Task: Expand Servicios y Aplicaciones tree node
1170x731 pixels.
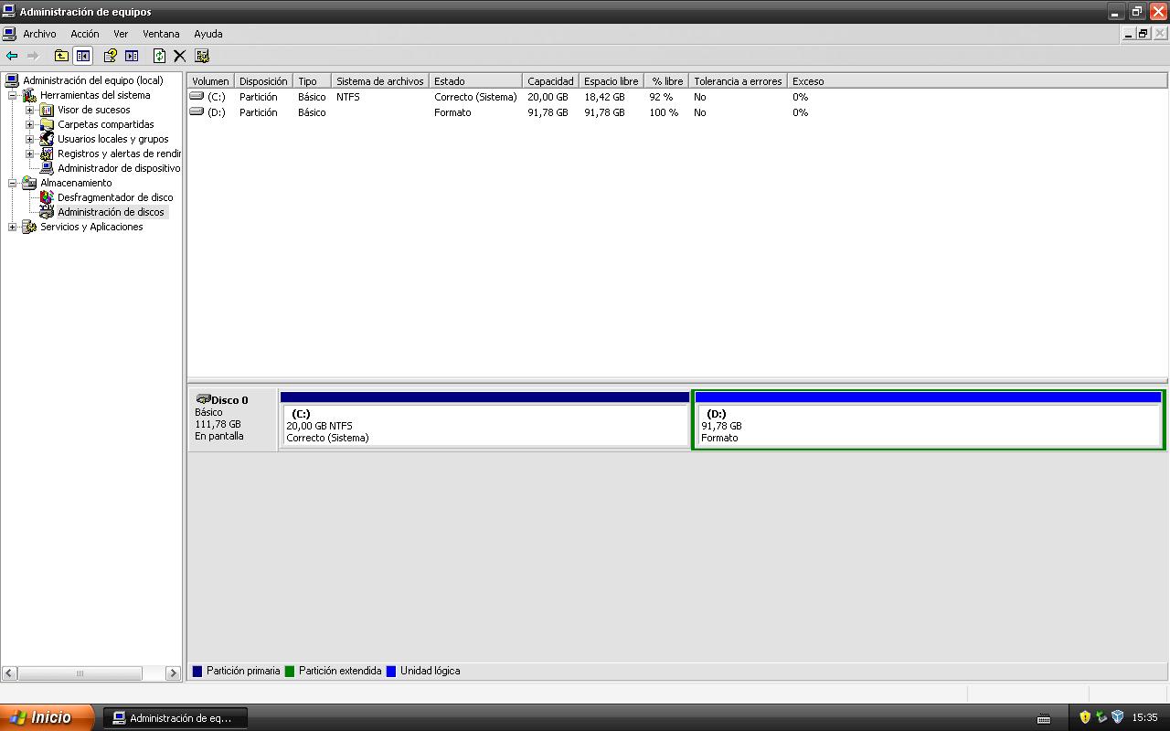Action: (x=12, y=227)
